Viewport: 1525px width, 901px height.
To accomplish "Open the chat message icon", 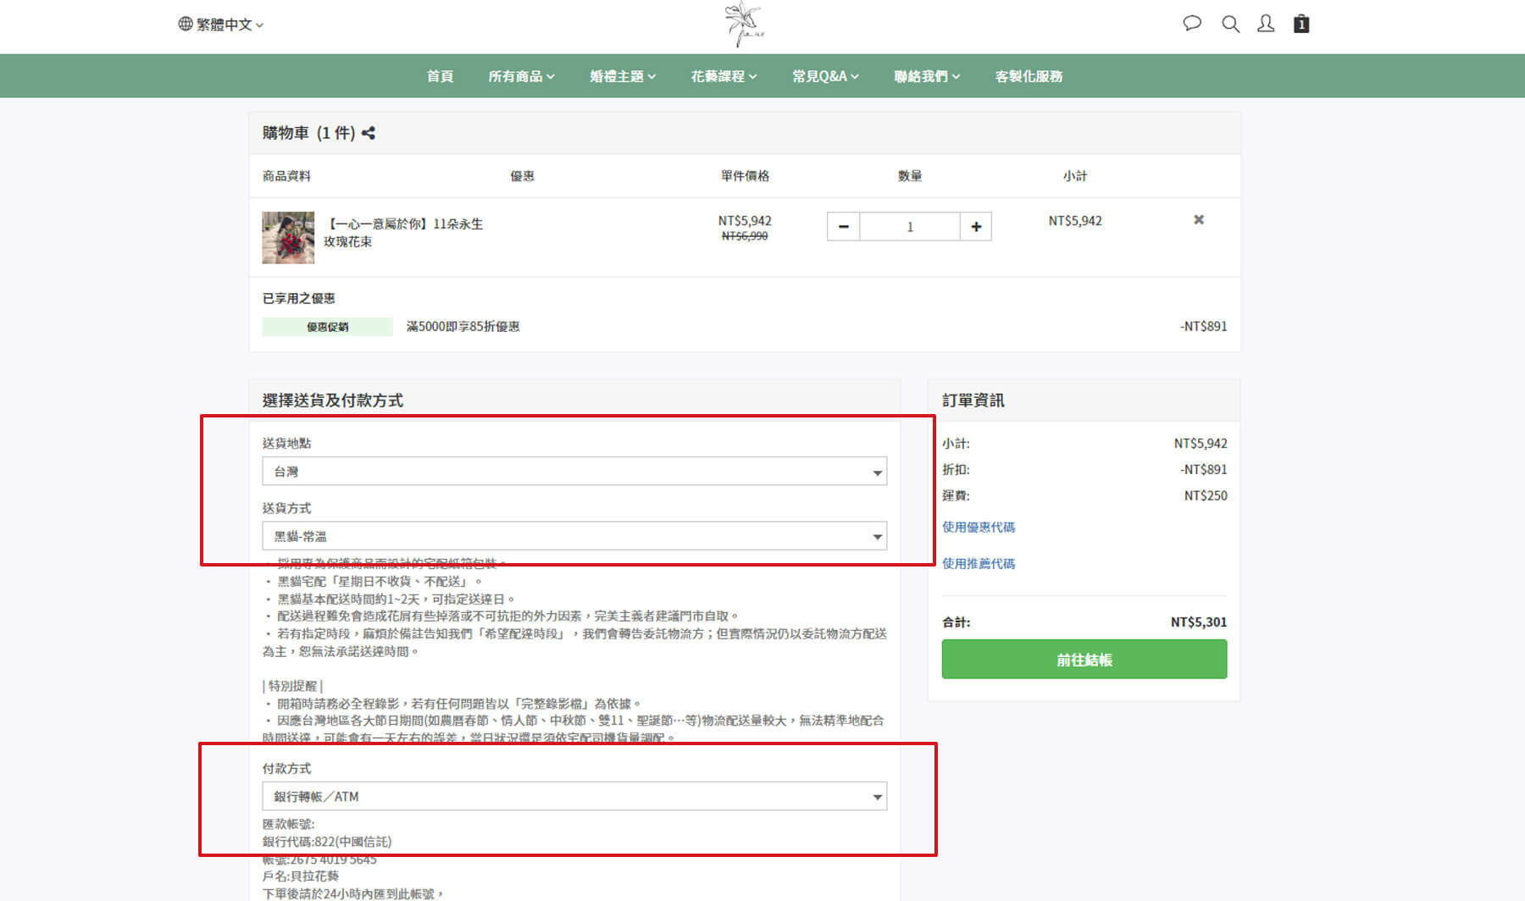I will [x=1192, y=24].
